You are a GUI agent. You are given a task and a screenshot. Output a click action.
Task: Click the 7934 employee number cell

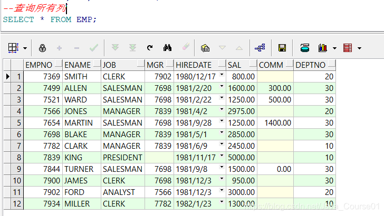[x=43, y=204]
